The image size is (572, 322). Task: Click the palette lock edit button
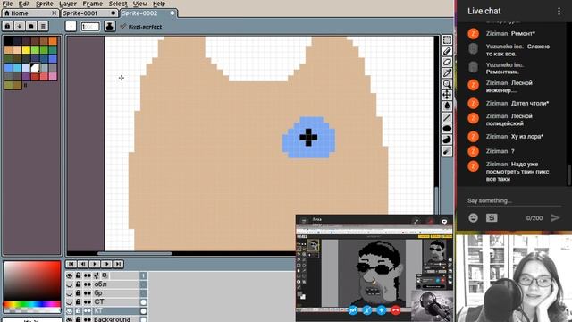(8, 26)
